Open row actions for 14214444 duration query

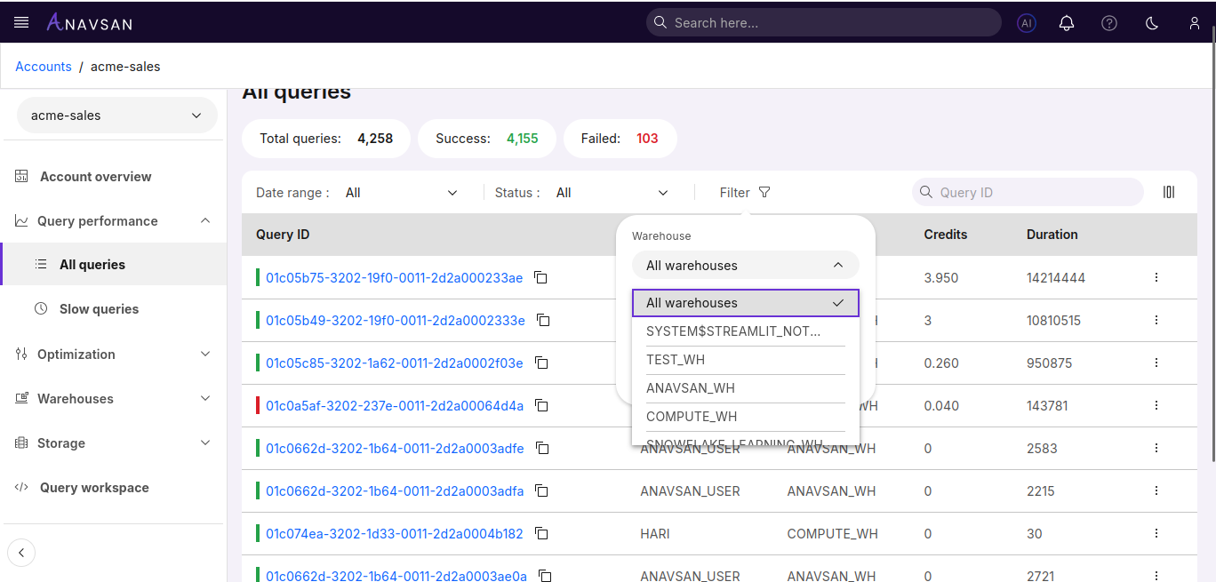point(1156,277)
